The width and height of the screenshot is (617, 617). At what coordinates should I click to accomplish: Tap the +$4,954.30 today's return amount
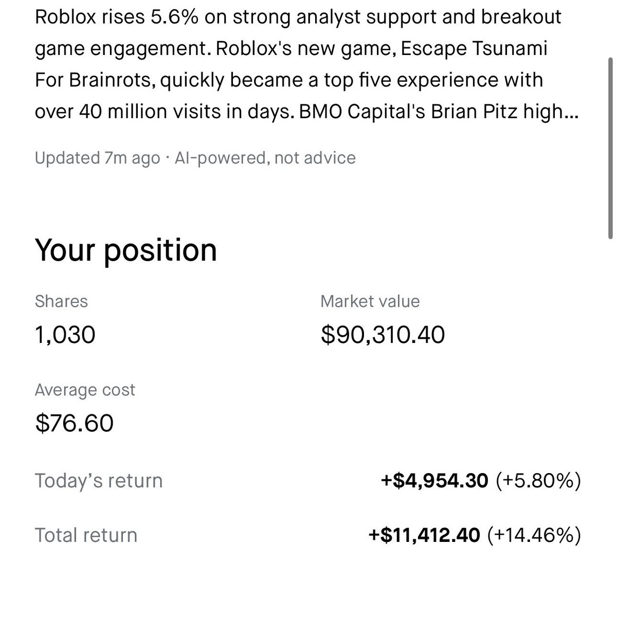434,481
